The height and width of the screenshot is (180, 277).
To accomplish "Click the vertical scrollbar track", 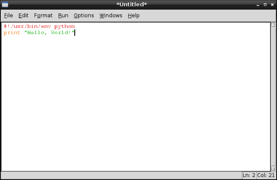I will (273, 97).
